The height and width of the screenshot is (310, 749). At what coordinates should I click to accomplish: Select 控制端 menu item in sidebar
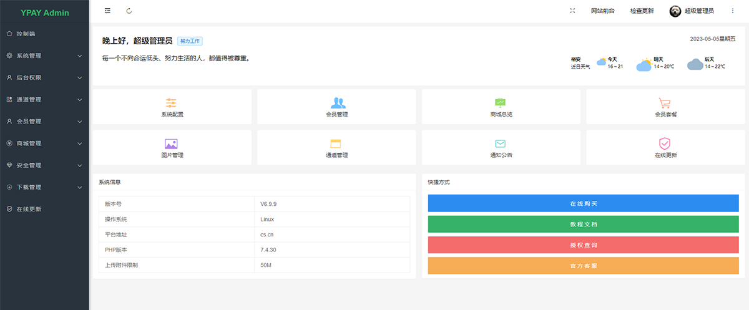(44, 33)
